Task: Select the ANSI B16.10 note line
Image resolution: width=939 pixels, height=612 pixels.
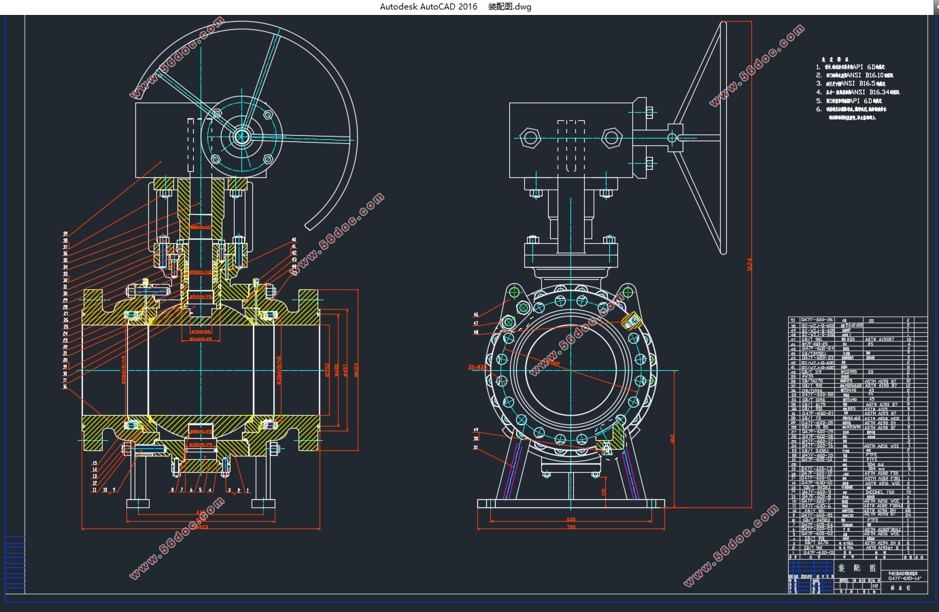Action: tap(855, 75)
